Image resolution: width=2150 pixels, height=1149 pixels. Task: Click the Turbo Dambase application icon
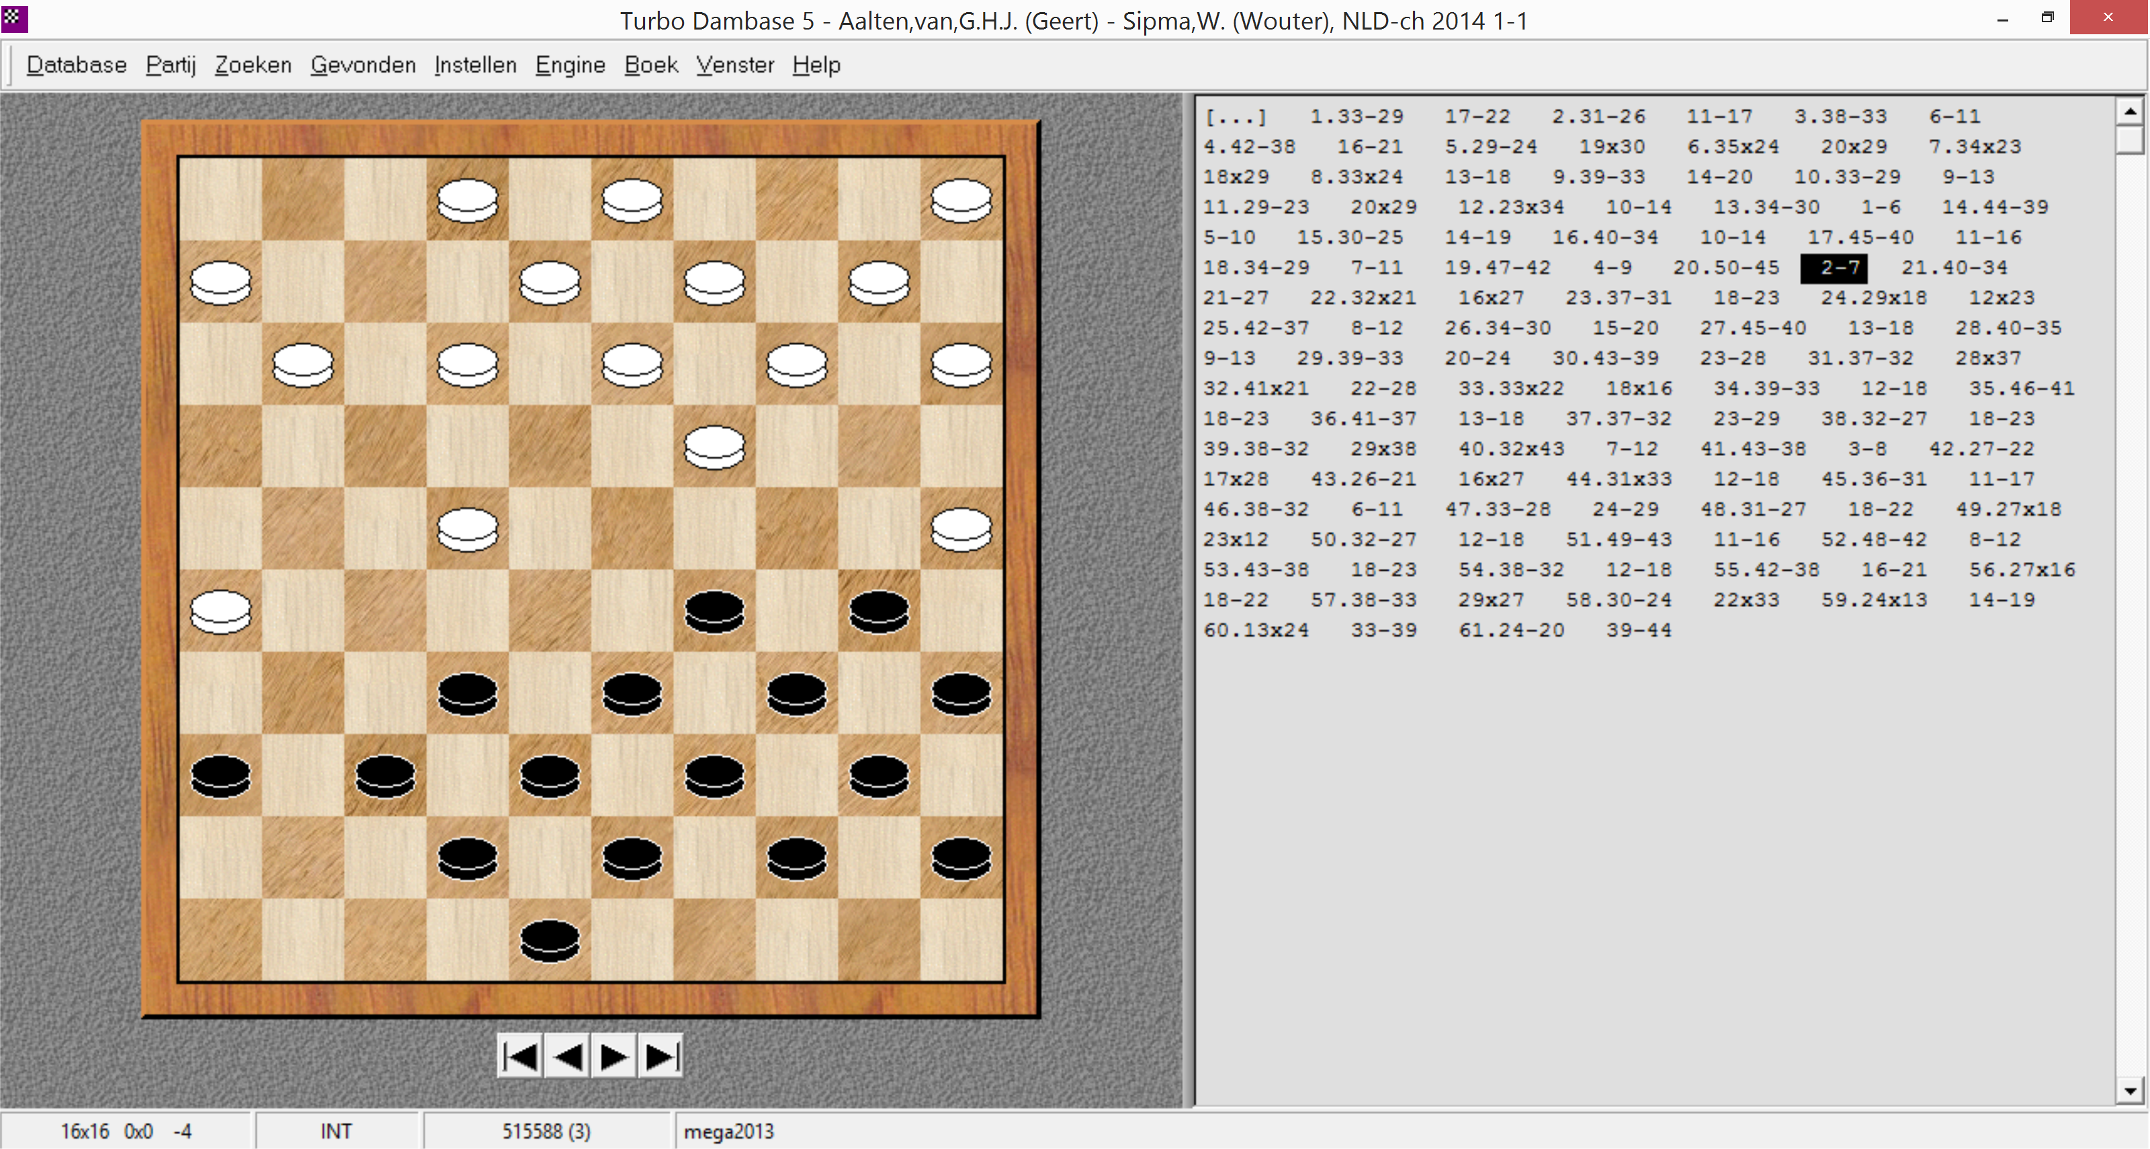point(14,18)
